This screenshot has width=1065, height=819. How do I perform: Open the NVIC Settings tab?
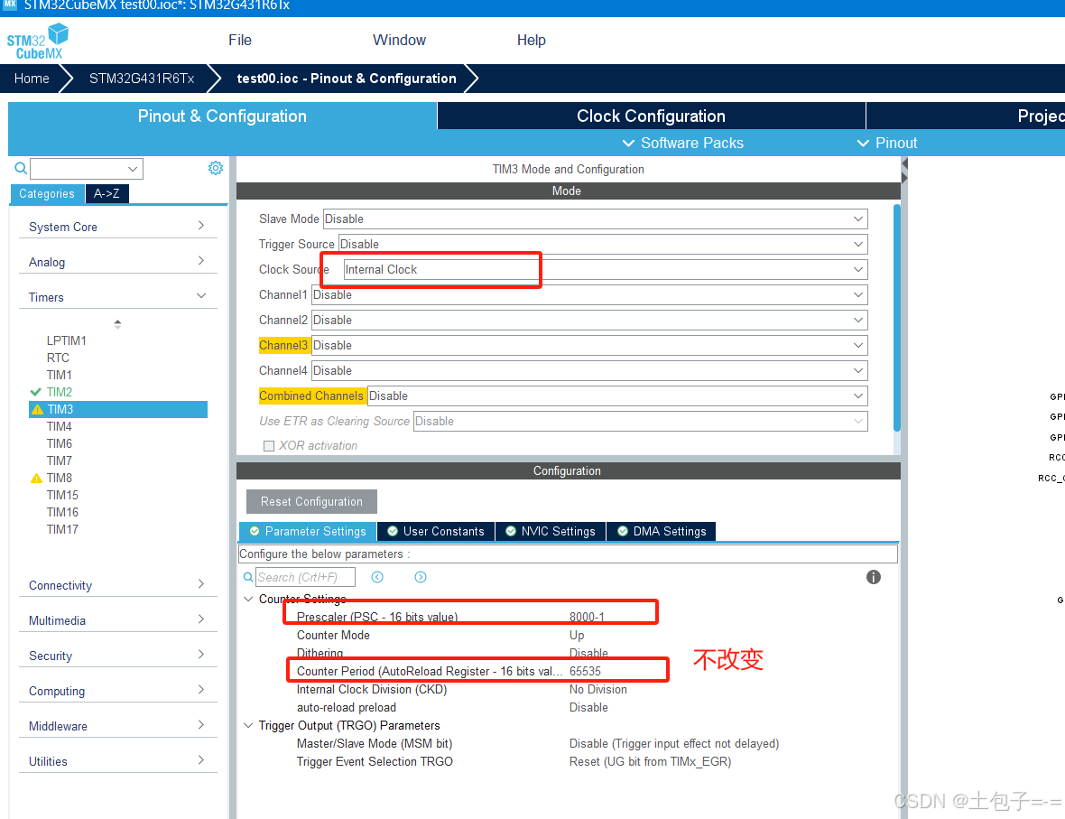[551, 532]
